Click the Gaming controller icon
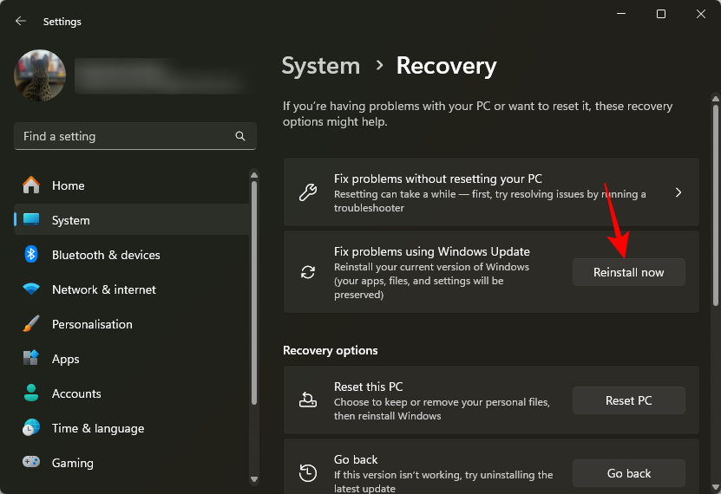 pos(31,463)
